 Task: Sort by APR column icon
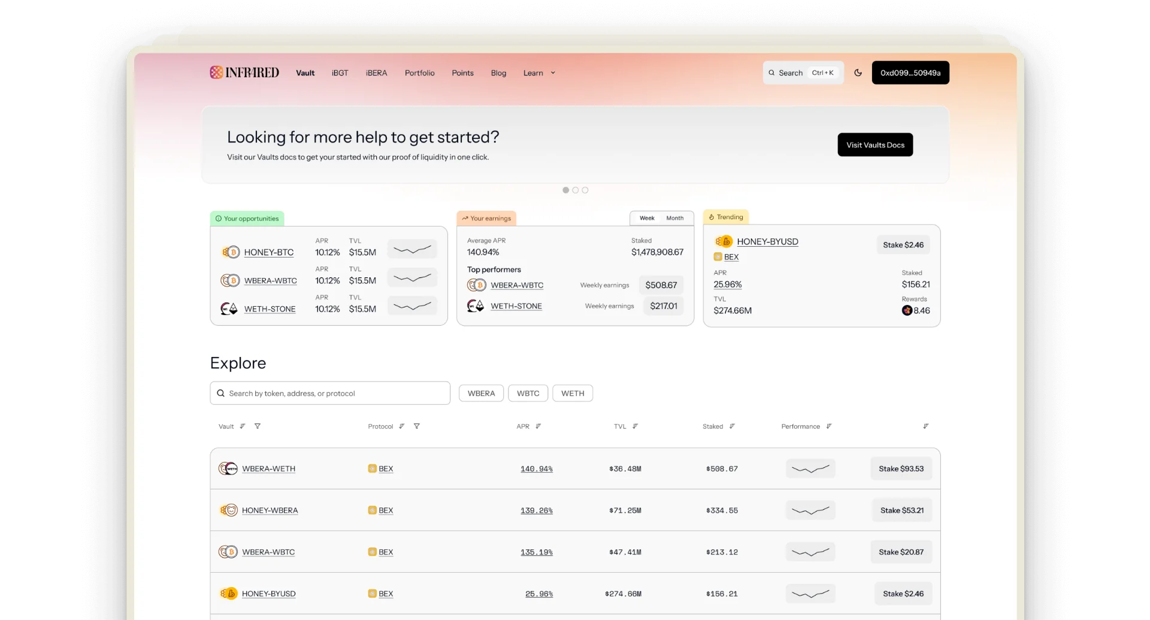tap(538, 427)
